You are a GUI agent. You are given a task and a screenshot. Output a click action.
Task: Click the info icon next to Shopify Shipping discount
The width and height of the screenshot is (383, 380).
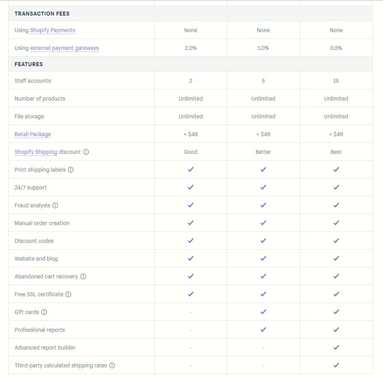click(x=86, y=152)
